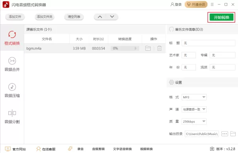Open the 视频转换 video conversion link
Screen dimensions: 238x153
click(x=146, y=149)
